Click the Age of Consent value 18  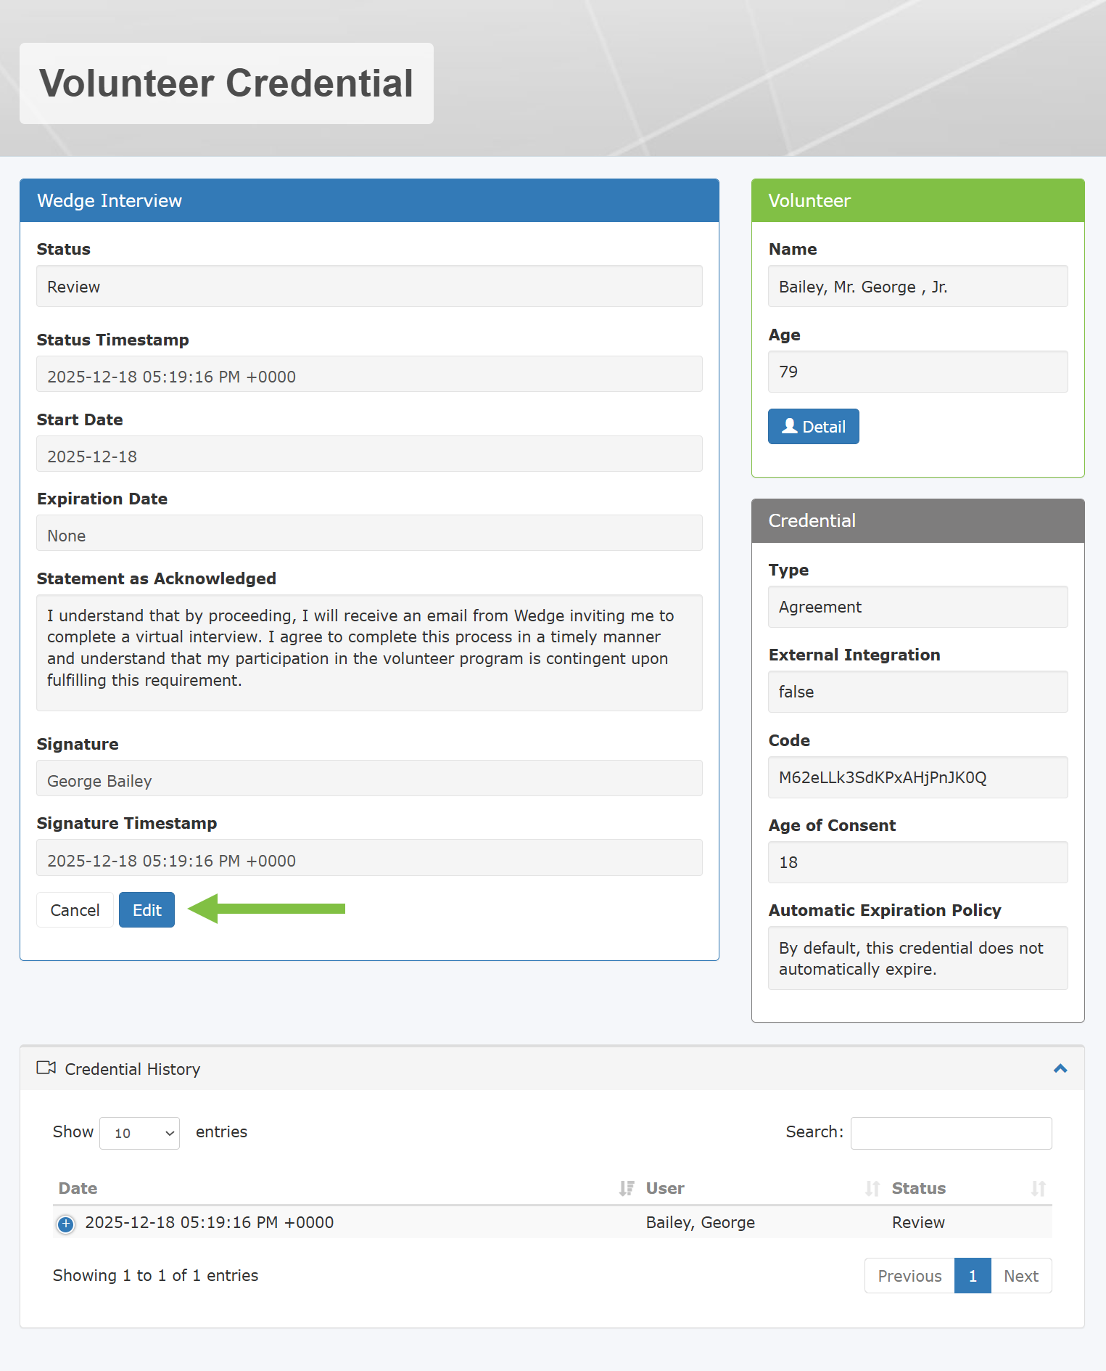[x=917, y=862]
